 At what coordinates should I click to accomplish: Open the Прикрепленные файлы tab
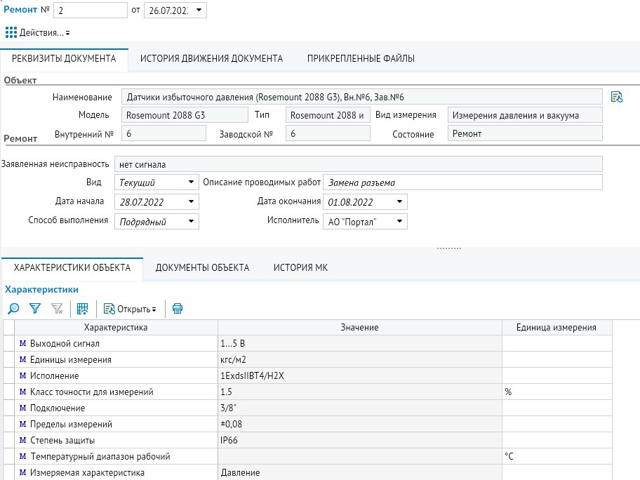(361, 59)
